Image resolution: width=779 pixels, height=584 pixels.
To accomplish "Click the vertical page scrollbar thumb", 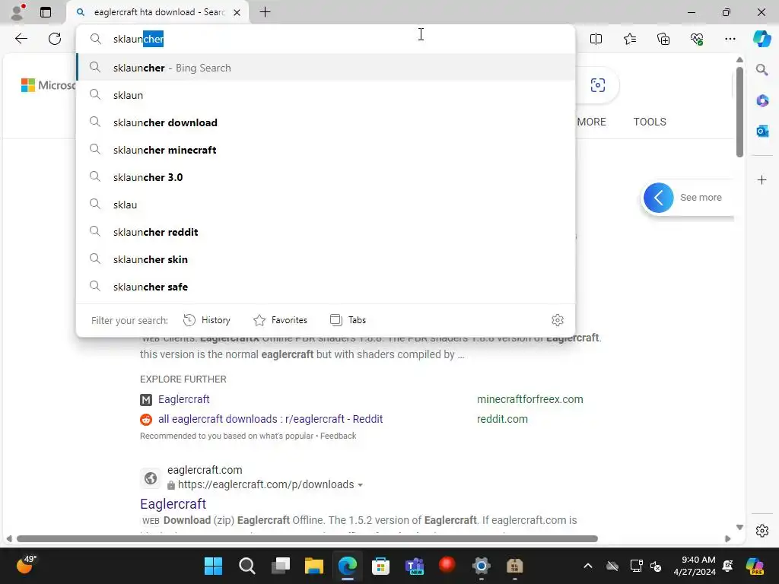I will click(739, 113).
